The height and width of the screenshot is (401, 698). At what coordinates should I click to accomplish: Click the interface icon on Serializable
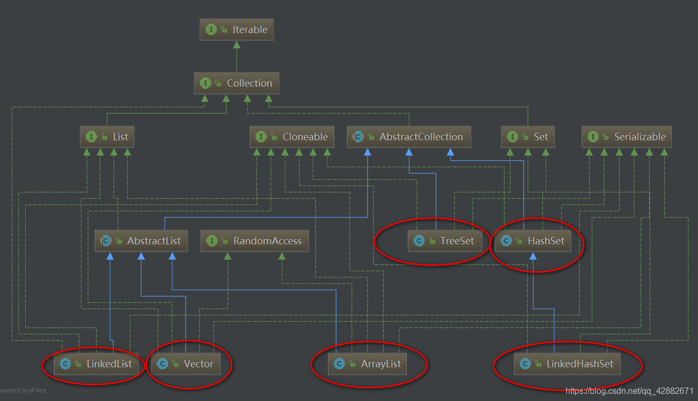[593, 137]
